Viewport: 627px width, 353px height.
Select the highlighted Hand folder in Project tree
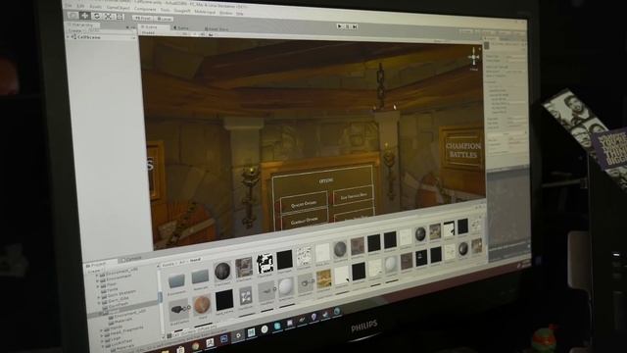114,310
